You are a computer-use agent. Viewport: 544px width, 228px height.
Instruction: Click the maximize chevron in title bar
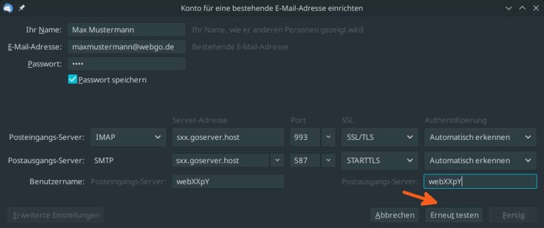(x=522, y=8)
